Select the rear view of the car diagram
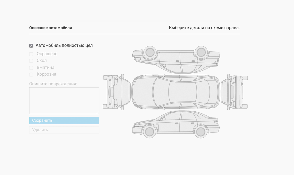This screenshot has width=294, height=175. [x=234, y=92]
